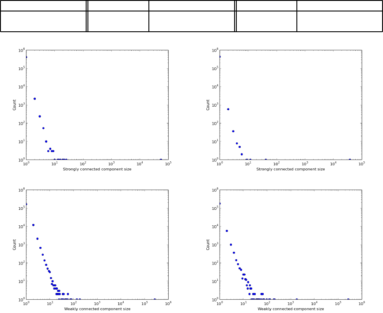383x313 pixels.
Task: Click the highest data point in bottom-left plot
Action: click(x=26, y=204)
